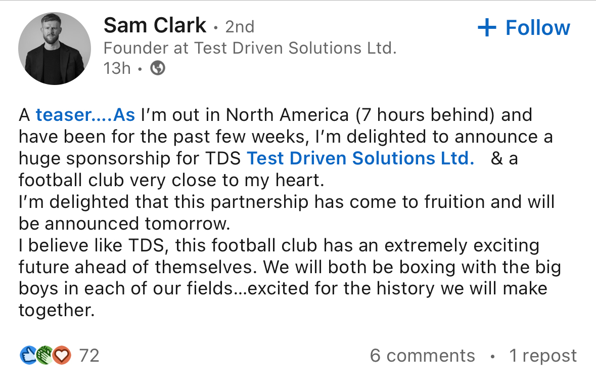Click the plus icon beside Follow
The image size is (596, 388).
coord(487,28)
